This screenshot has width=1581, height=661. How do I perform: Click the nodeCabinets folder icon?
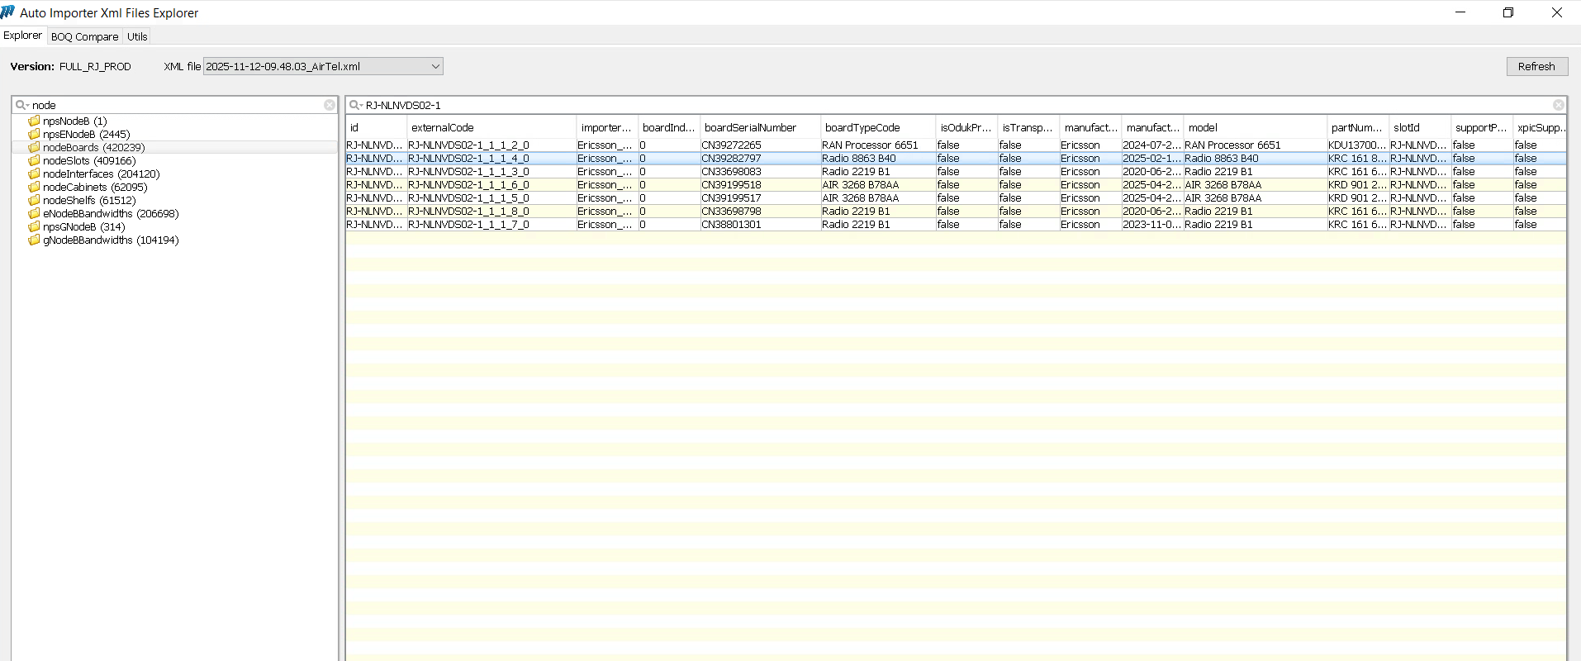(34, 187)
